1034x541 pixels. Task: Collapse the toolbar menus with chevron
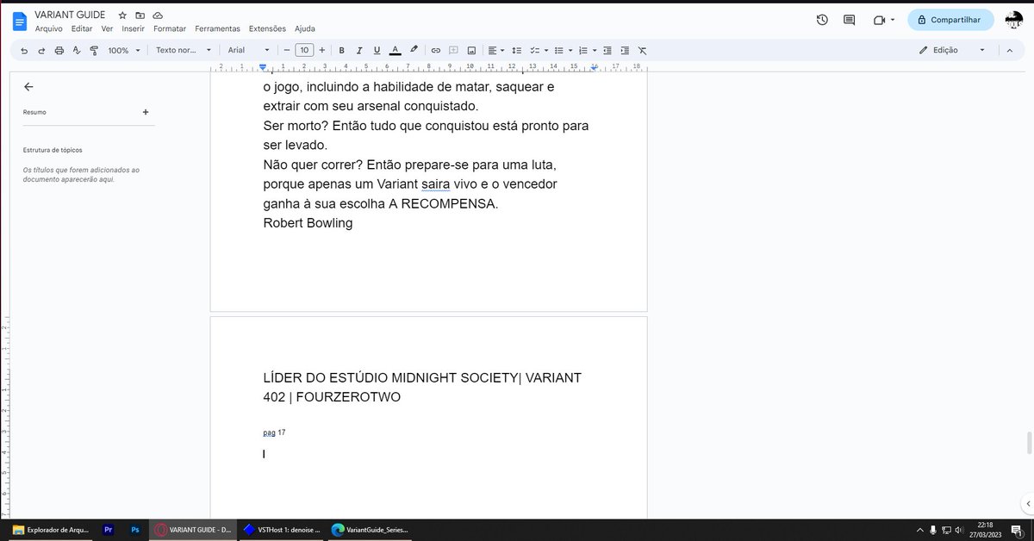1009,50
